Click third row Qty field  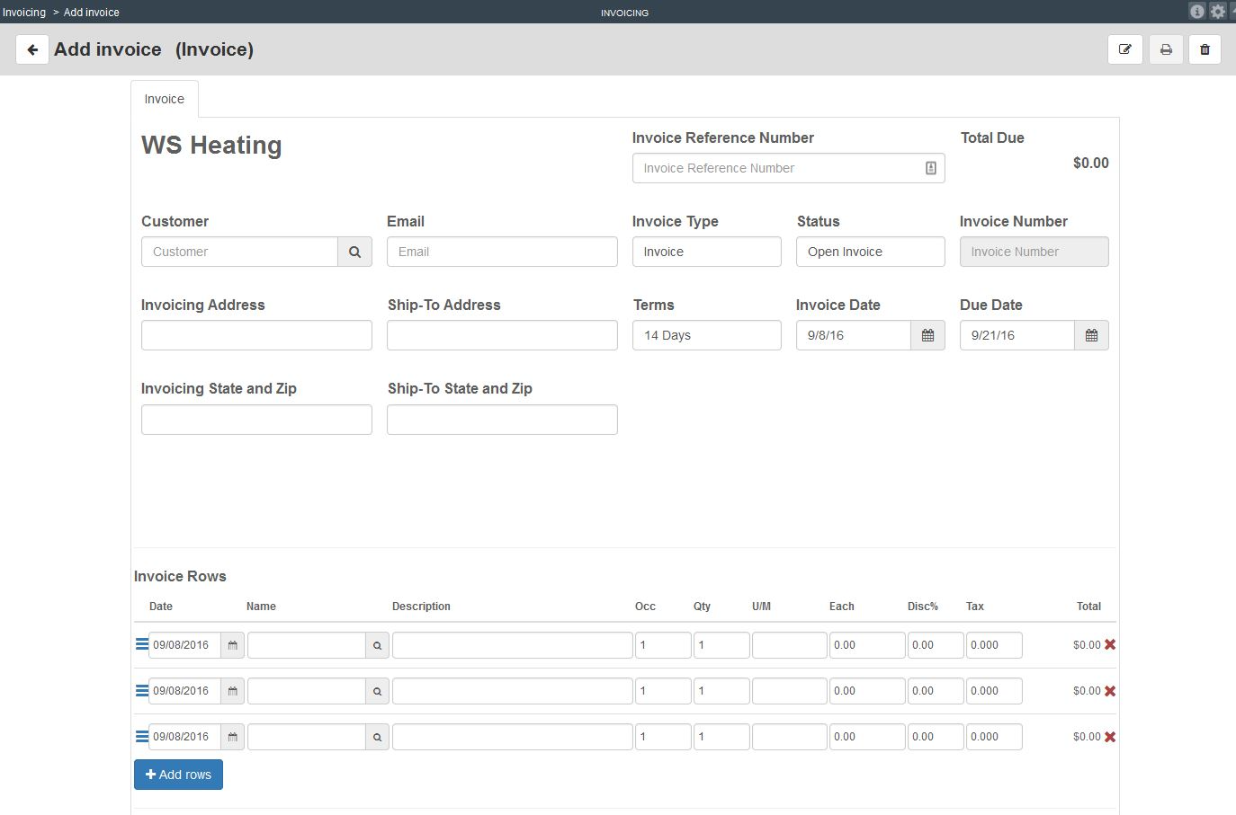(721, 737)
